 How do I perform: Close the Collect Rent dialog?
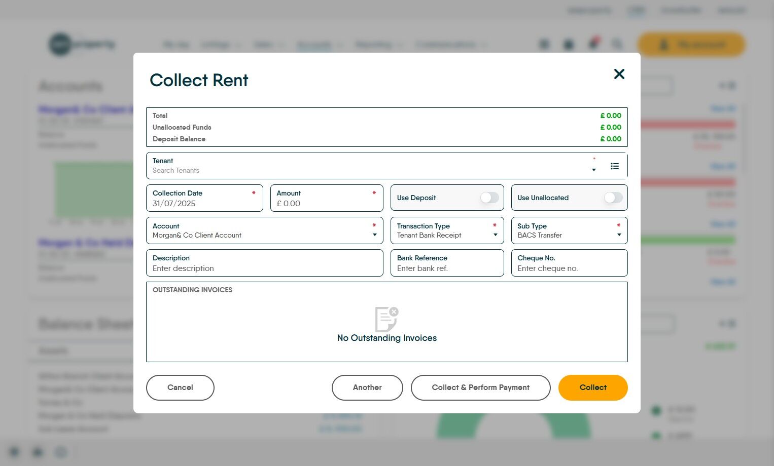619,74
